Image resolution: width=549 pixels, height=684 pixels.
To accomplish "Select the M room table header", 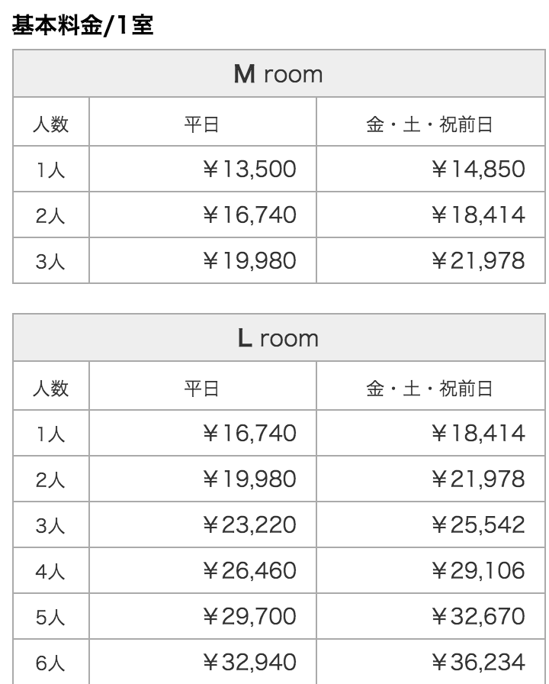I will click(x=279, y=74).
